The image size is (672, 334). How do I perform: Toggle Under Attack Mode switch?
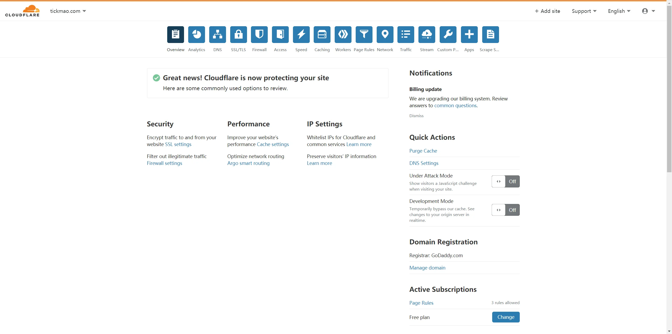click(x=505, y=181)
